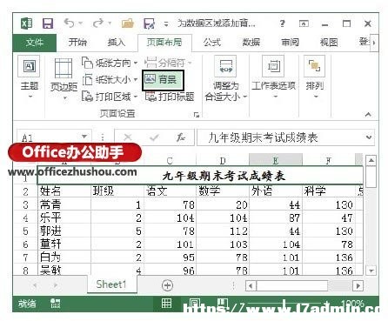Switch to the Formulas (公式) tab
Screen dimensions: 388x321
coord(212,43)
